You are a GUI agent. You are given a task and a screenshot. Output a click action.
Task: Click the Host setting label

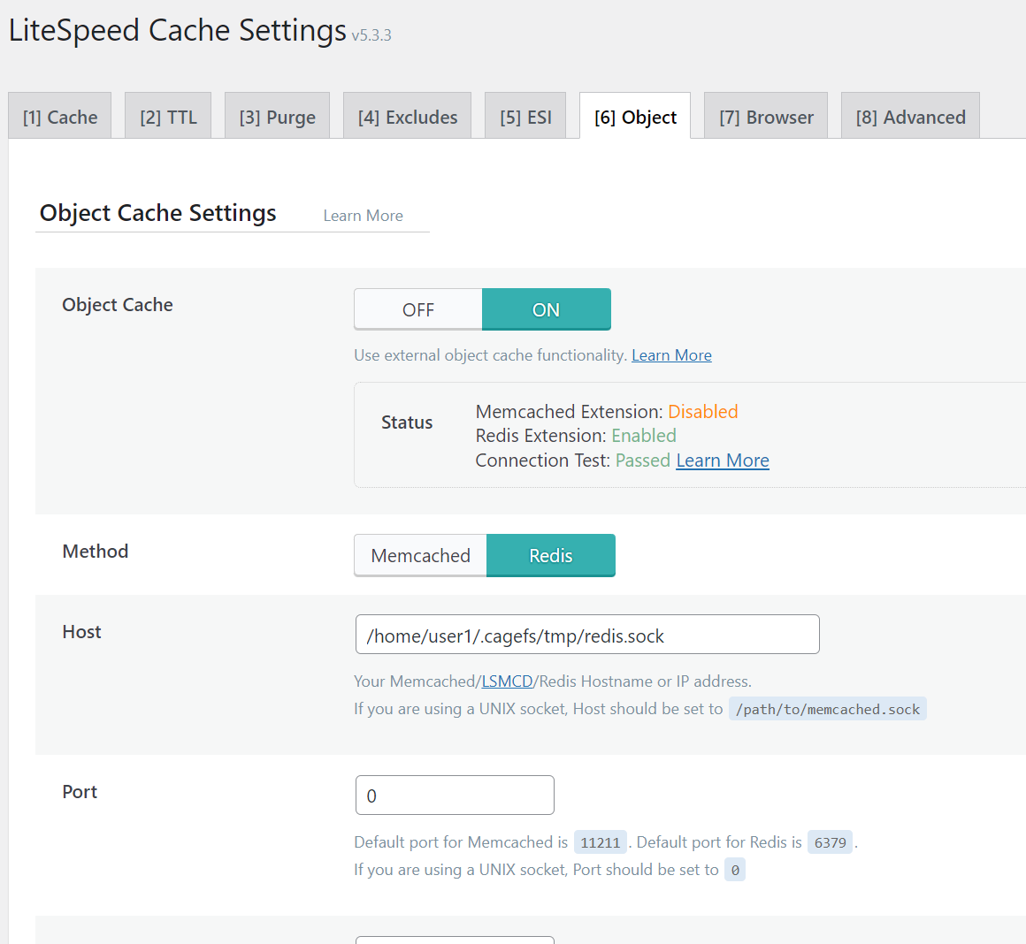click(81, 631)
